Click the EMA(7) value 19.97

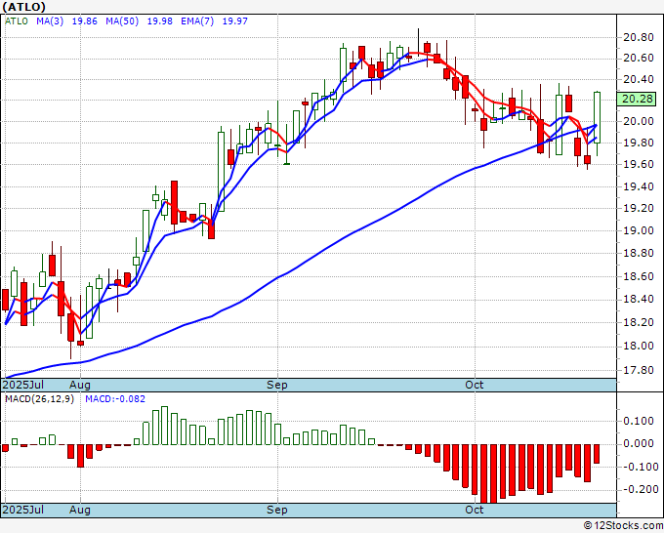tap(235, 21)
